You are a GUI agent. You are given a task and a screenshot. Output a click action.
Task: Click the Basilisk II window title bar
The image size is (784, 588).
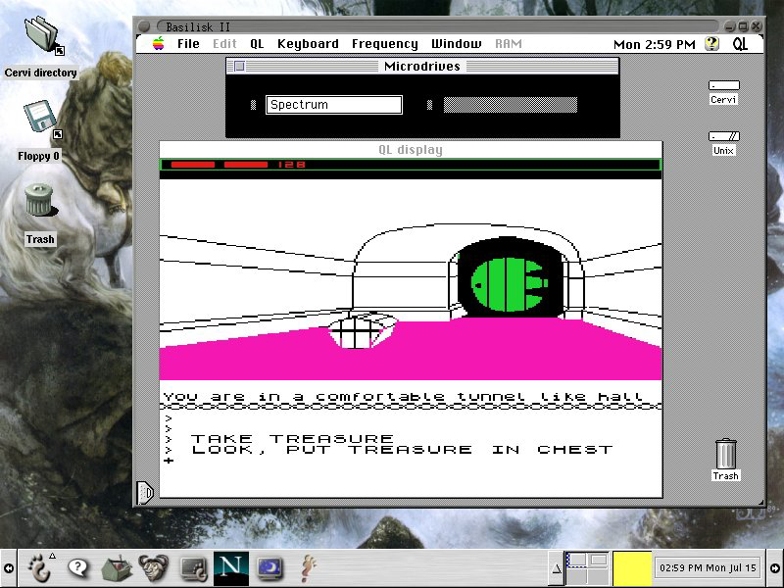[x=437, y=26]
